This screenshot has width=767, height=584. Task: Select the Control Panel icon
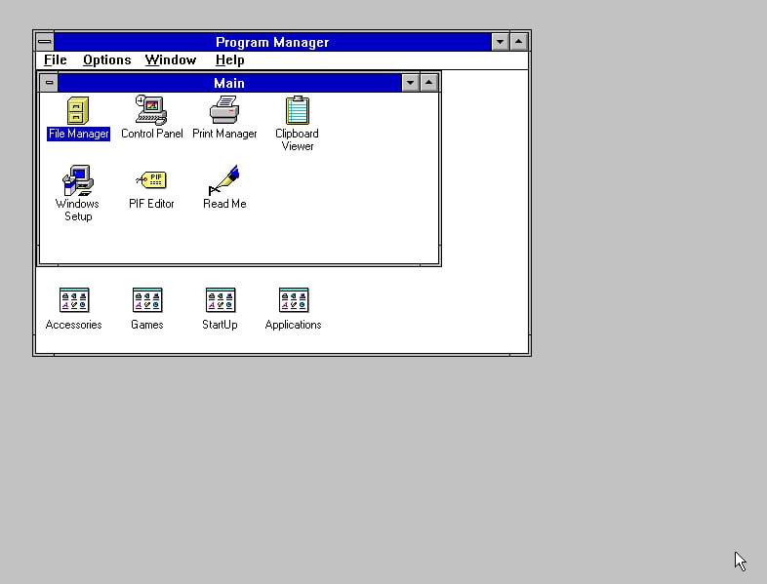pos(151,110)
